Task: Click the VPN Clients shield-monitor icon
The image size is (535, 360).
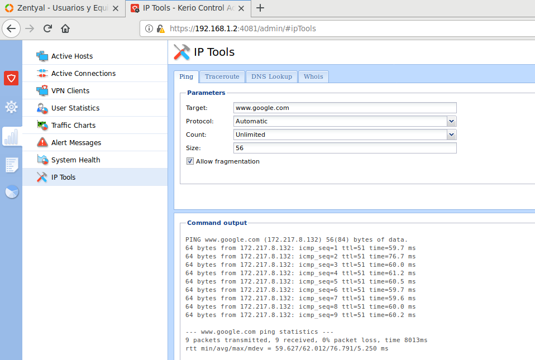Action: pos(42,90)
